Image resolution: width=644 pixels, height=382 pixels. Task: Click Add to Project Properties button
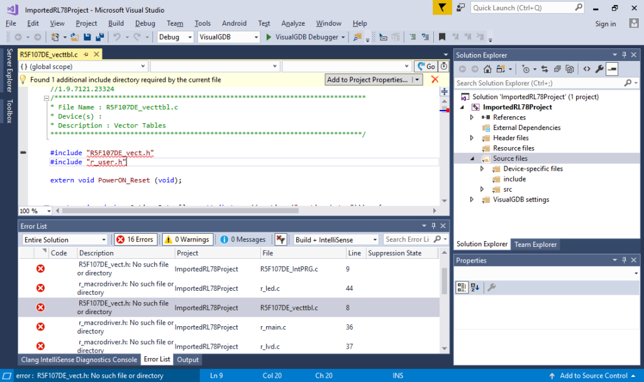367,80
